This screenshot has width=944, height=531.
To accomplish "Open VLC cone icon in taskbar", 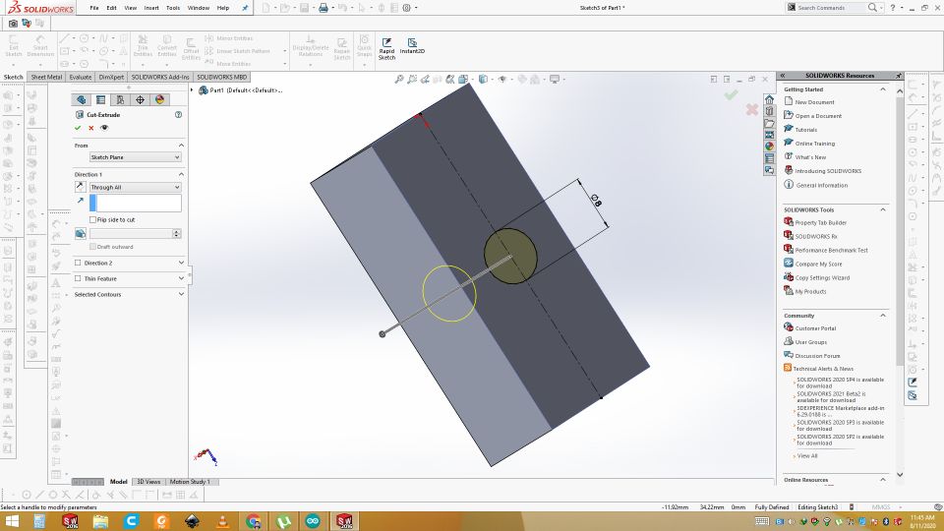I will (x=223, y=521).
